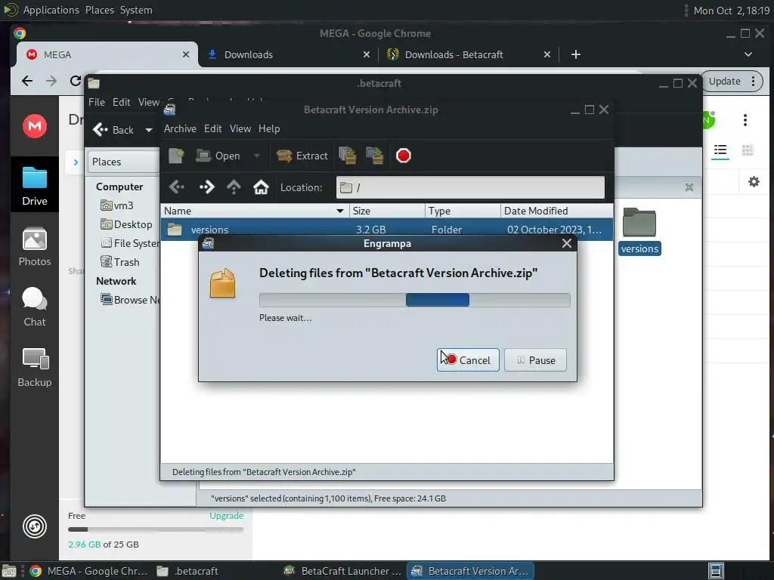Open the Edit menu in archive manager
Image resolution: width=774 pixels, height=580 pixels.
tap(212, 128)
